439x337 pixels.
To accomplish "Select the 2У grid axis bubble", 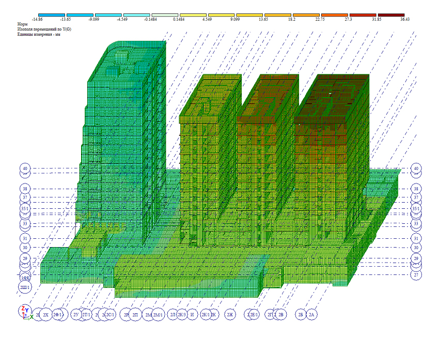I will 76,315.
